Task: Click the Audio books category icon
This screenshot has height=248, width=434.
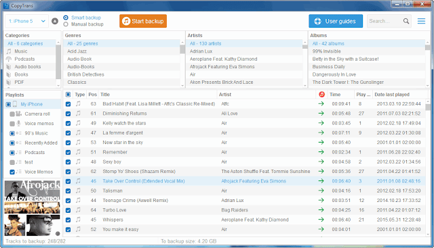Action: pyautogui.click(x=9, y=67)
